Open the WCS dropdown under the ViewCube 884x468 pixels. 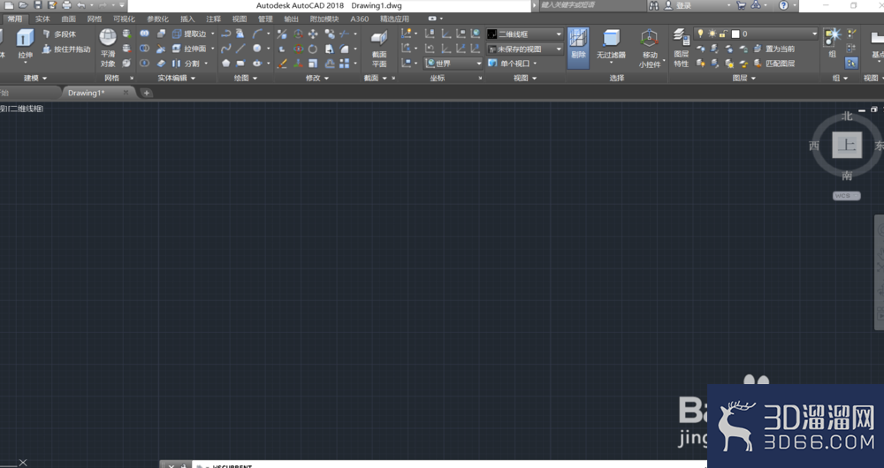click(847, 195)
